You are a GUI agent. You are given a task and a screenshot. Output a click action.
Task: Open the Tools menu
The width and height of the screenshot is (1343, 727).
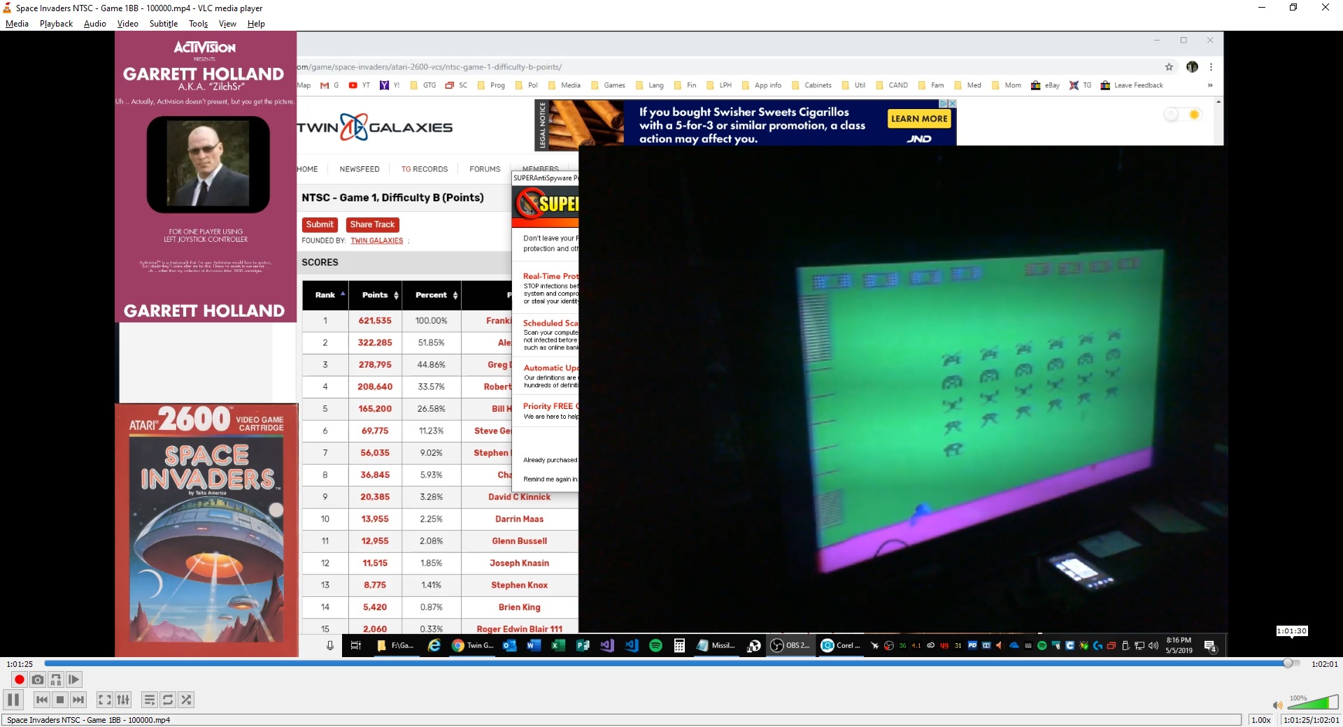198,24
